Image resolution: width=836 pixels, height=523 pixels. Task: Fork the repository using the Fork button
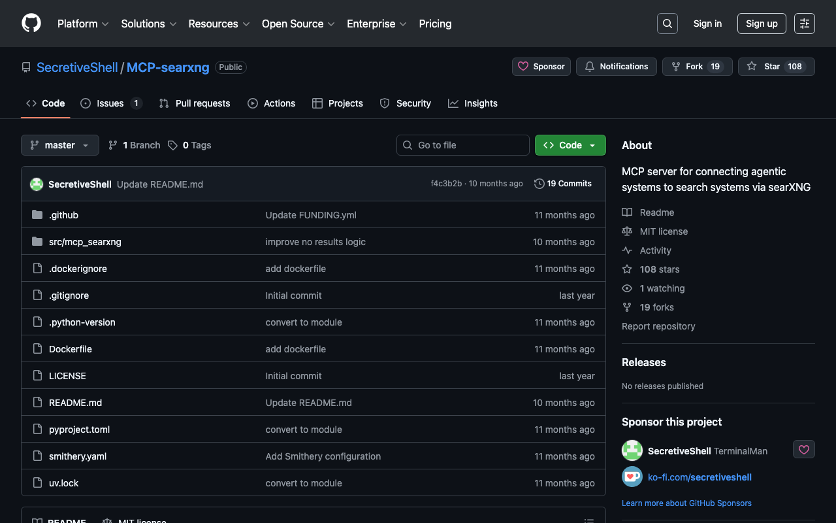pos(694,67)
